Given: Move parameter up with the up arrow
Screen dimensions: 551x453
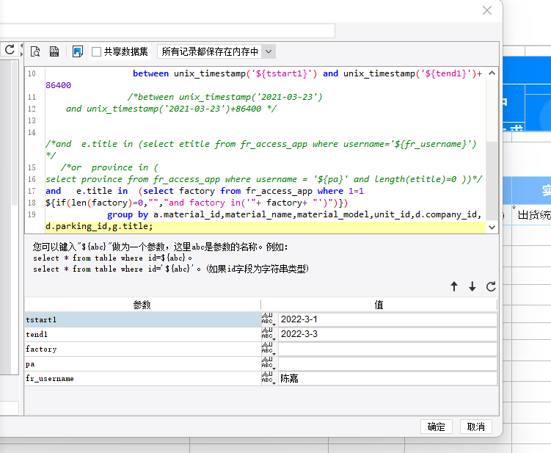Looking at the screenshot, I should click(x=454, y=286).
